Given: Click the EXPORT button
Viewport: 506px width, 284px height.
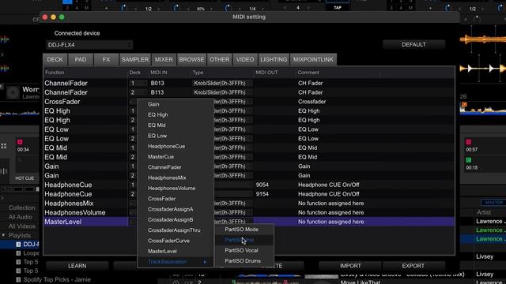Looking at the screenshot, I should (413, 266).
